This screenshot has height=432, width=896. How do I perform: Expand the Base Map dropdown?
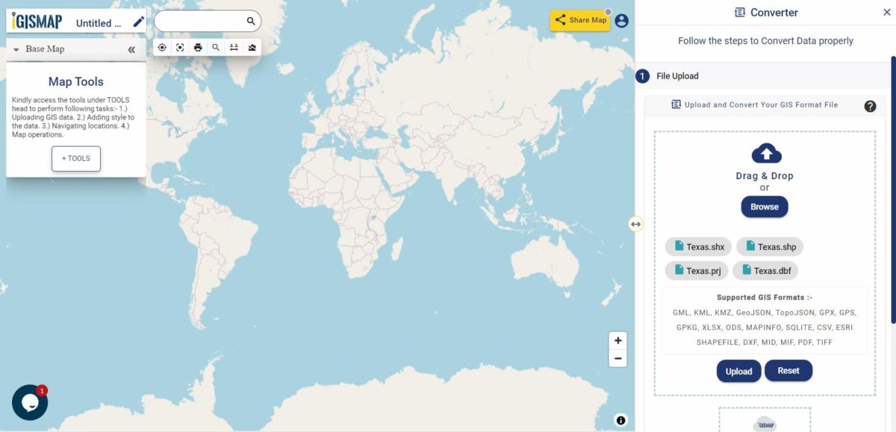(x=16, y=48)
